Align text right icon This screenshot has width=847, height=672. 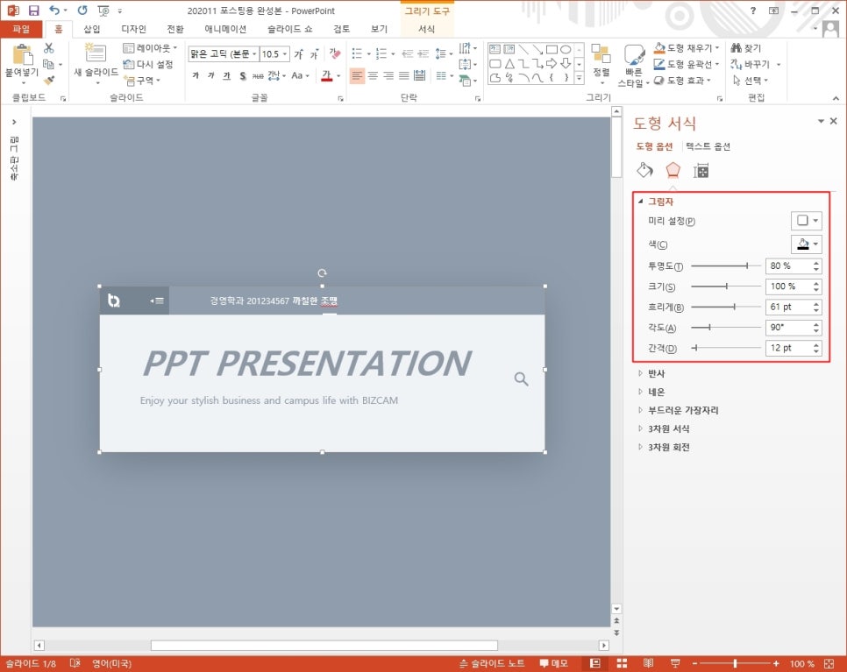click(388, 75)
